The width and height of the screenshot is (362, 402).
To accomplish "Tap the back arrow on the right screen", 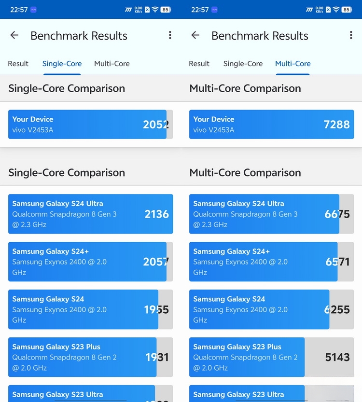I will tap(195, 35).
